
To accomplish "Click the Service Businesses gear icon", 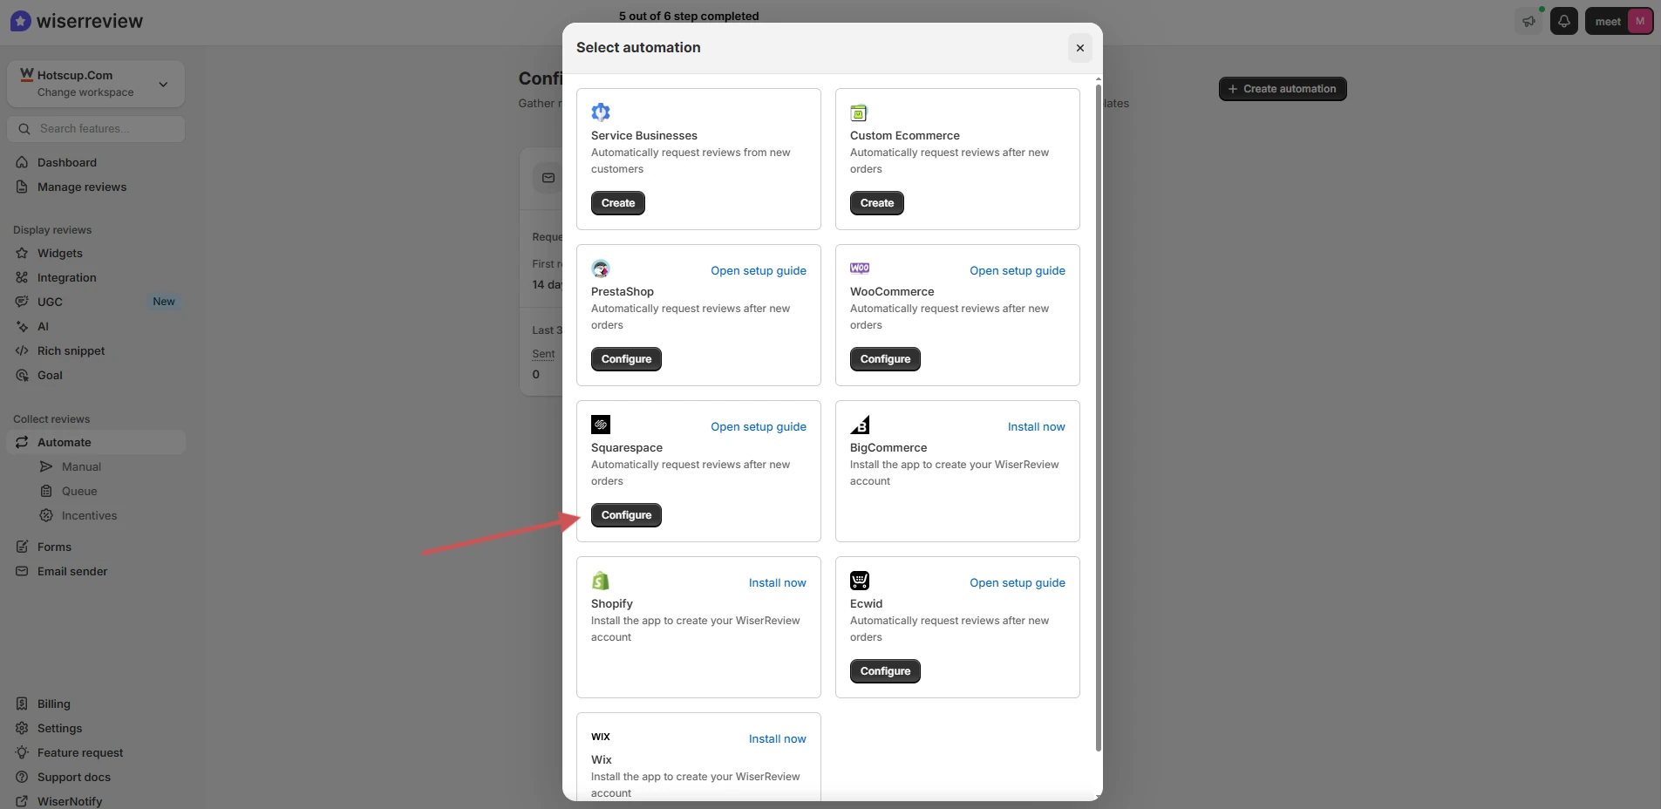I will tap(601, 112).
